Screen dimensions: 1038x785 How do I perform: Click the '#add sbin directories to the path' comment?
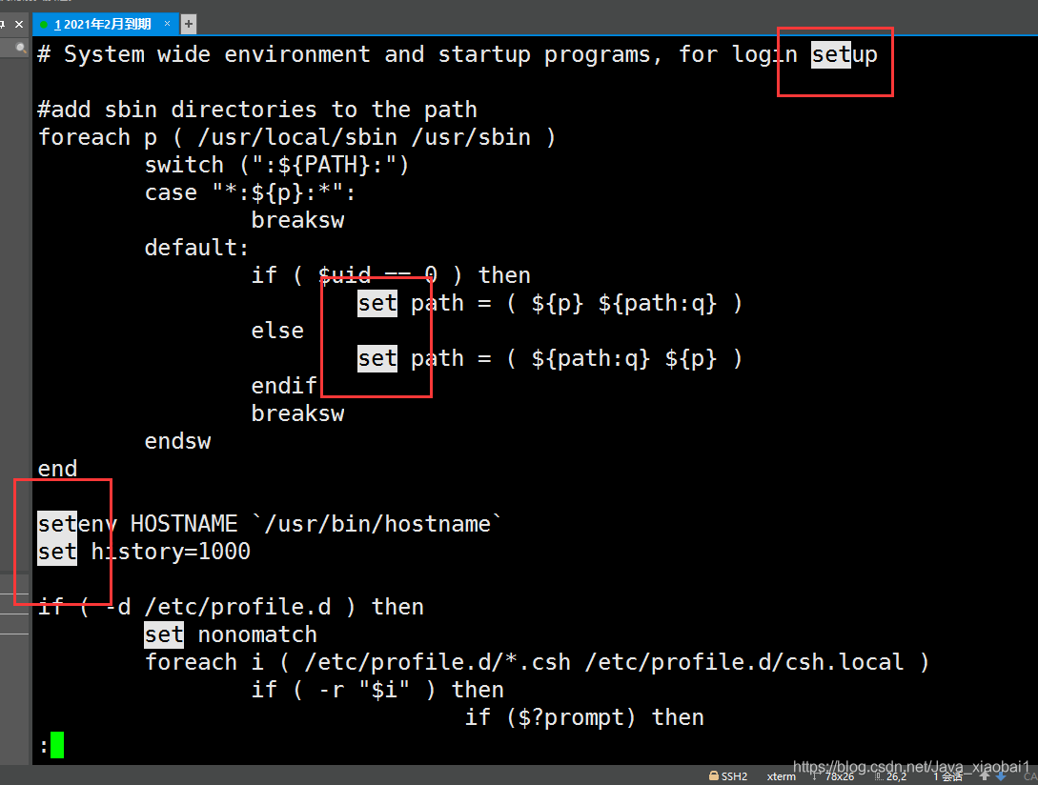pyautogui.click(x=257, y=110)
